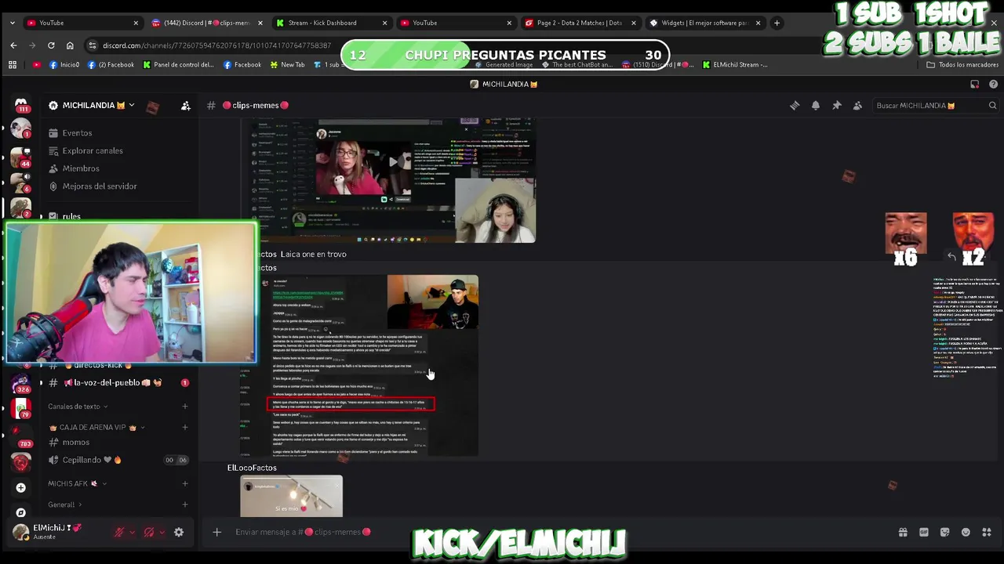The image size is (1004, 564).
Task: Open the chat screenshot image with red box
Action: (359, 365)
